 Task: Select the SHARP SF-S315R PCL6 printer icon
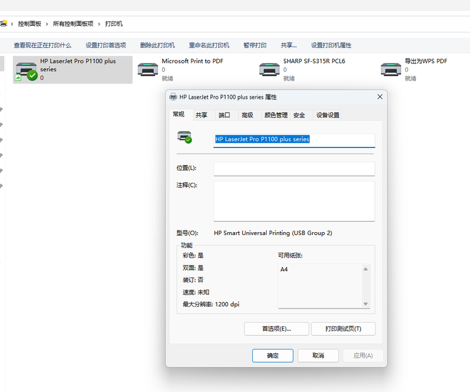point(269,69)
